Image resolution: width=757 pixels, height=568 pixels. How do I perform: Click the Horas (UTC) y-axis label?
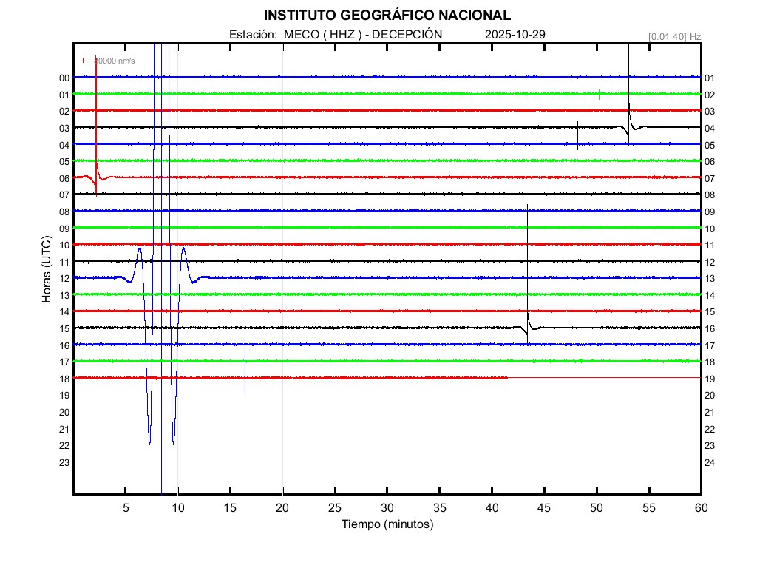[46, 270]
